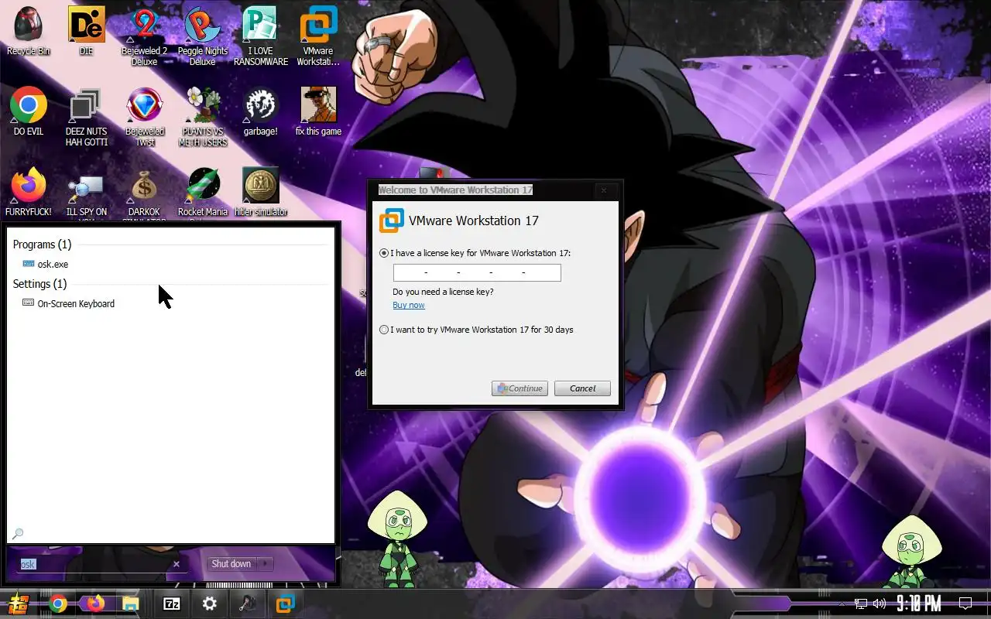Open the DARKOK money bag shortcut
The width and height of the screenshot is (991, 619).
tap(144, 195)
